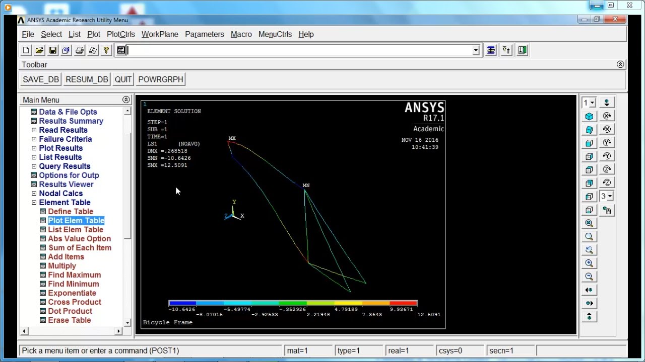The height and width of the screenshot is (362, 645).
Task: Collapse the Toolbar panel
Action: (x=620, y=64)
